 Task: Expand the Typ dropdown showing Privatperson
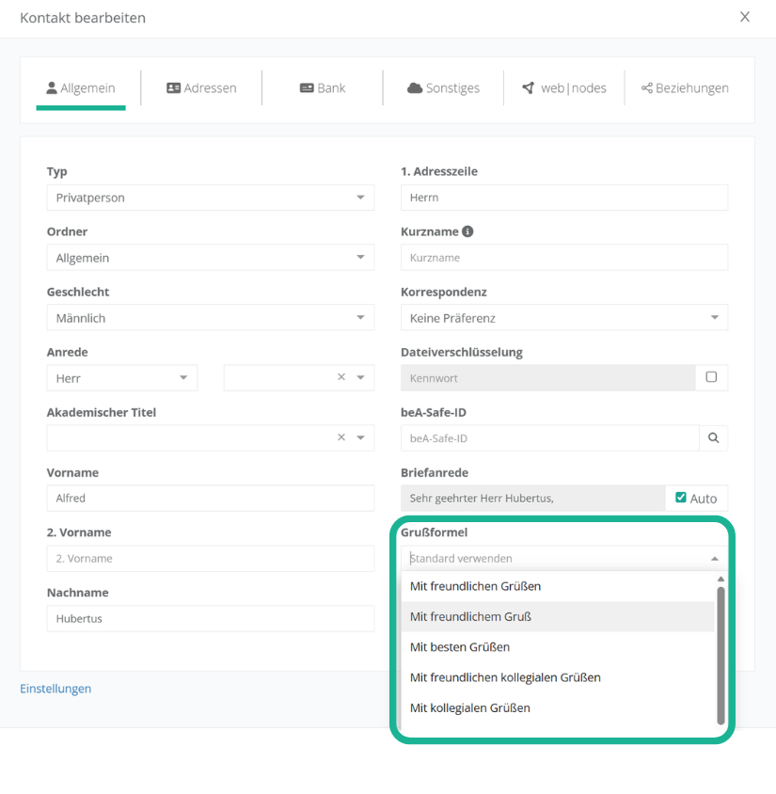point(210,198)
